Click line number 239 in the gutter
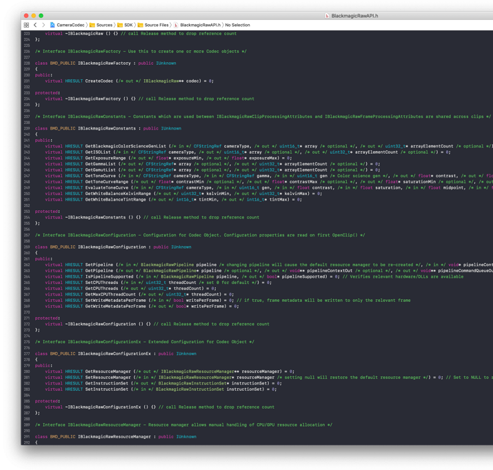The width and height of the screenshot is (493, 470). click(27, 128)
